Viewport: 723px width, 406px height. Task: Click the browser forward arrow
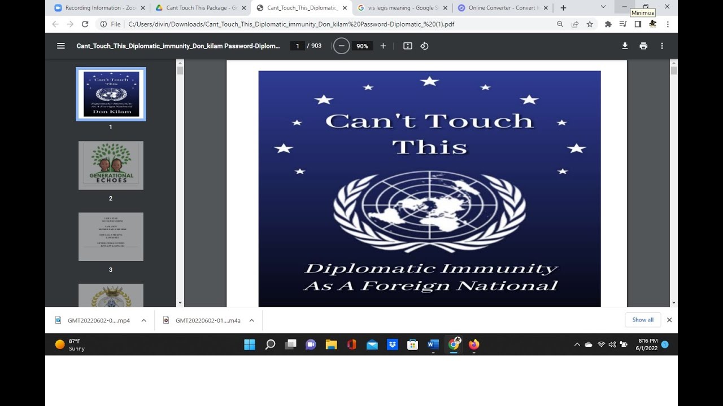(x=70, y=24)
